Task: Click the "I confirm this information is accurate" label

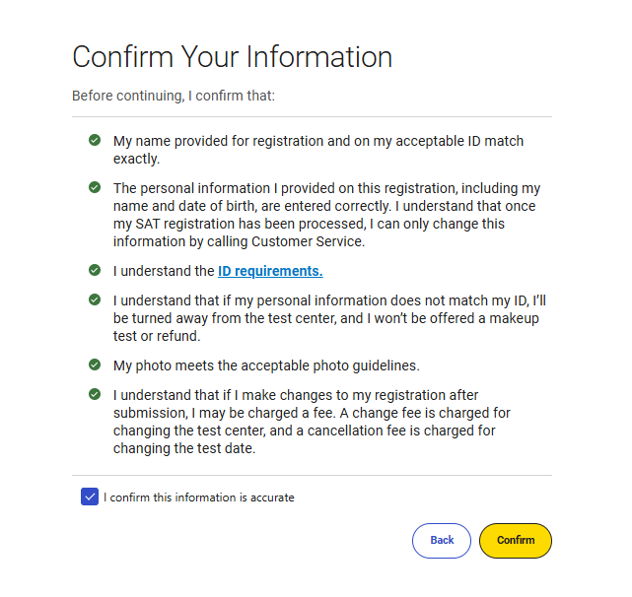Action: click(x=199, y=497)
